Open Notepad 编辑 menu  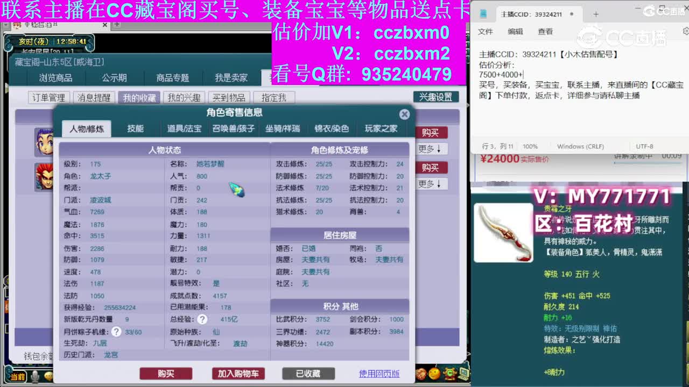pos(515,32)
